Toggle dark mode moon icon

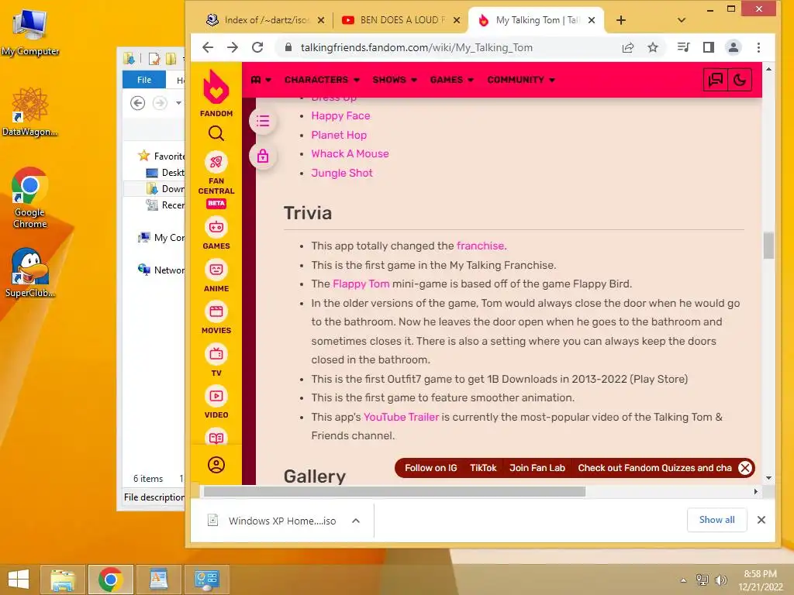coord(739,80)
